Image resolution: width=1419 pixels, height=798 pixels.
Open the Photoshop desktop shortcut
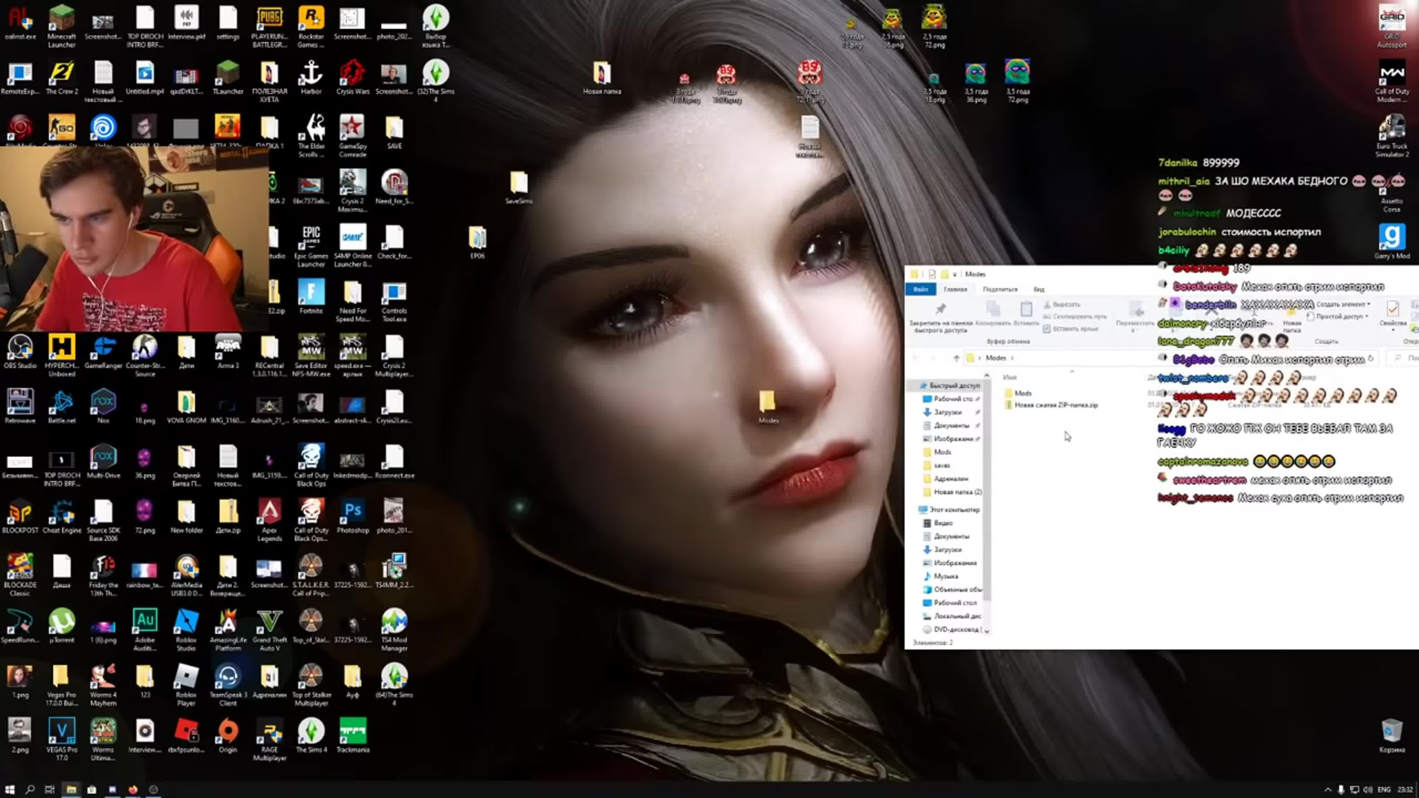coord(353,516)
